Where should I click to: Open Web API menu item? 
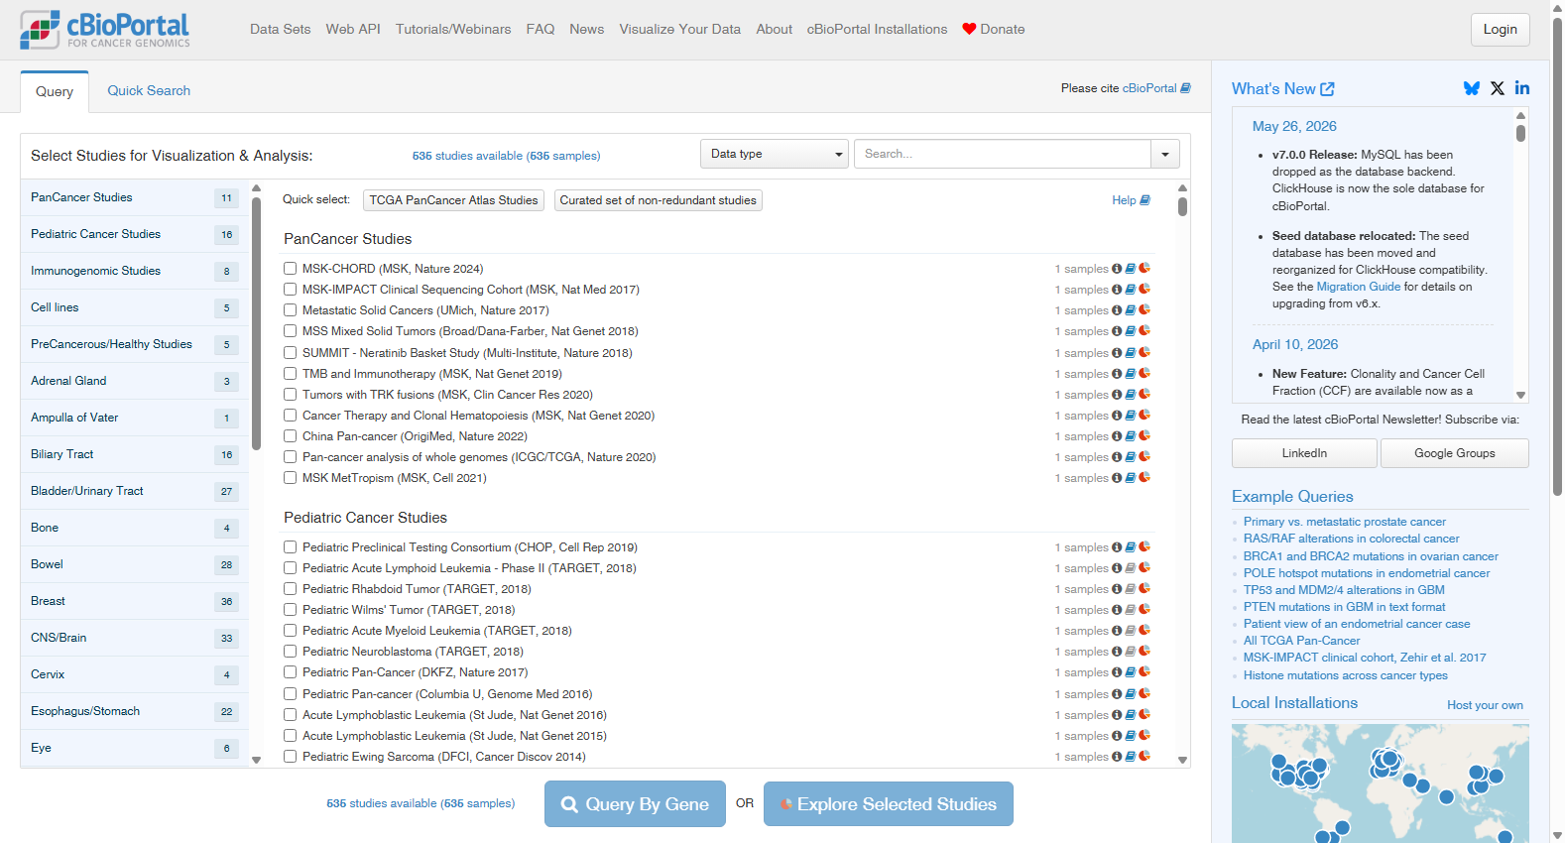click(x=353, y=29)
